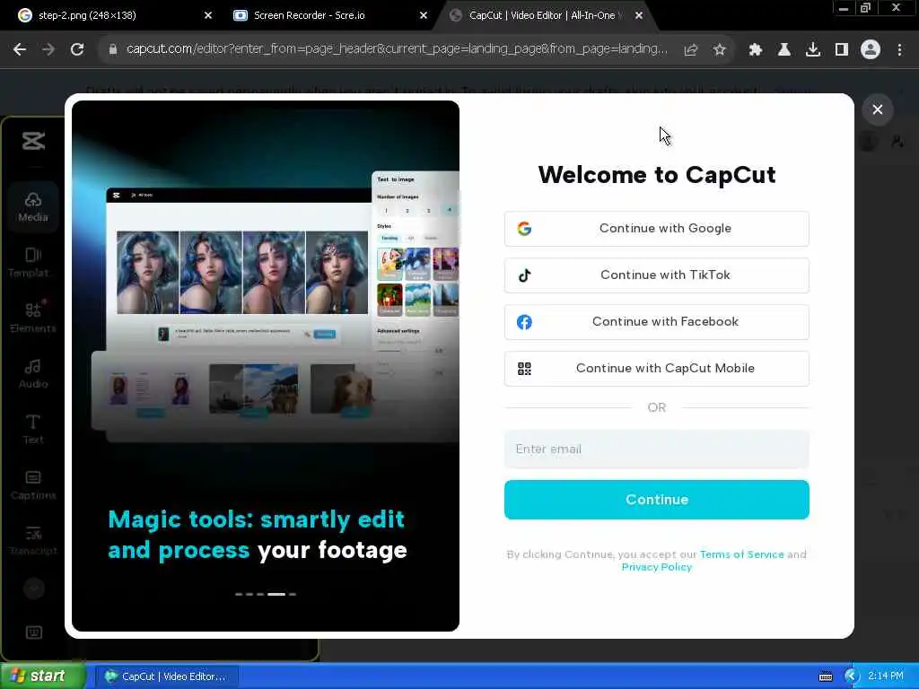The width and height of the screenshot is (919, 689).
Task: Open the Text sidebar panel
Action: pos(33,430)
